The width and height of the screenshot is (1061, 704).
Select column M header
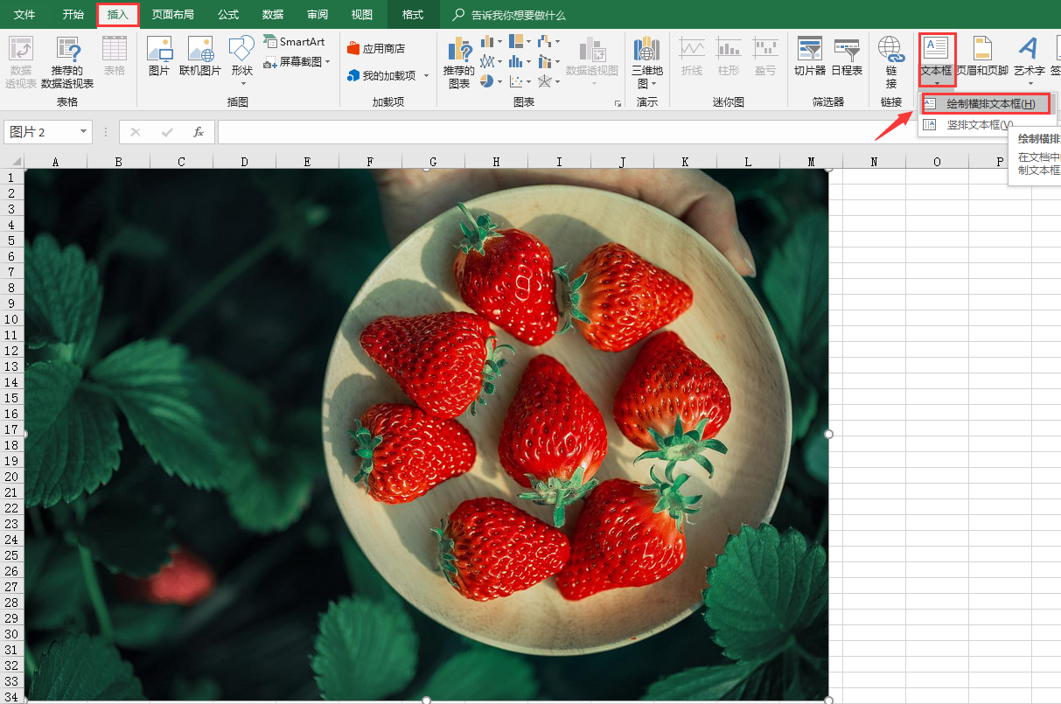(x=812, y=162)
